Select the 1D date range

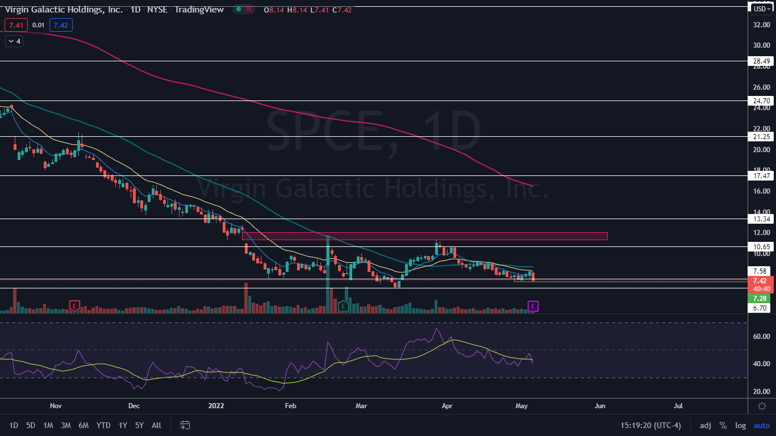tap(14, 425)
